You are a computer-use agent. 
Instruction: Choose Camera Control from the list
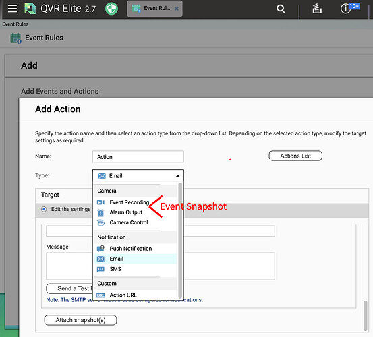(x=129, y=222)
